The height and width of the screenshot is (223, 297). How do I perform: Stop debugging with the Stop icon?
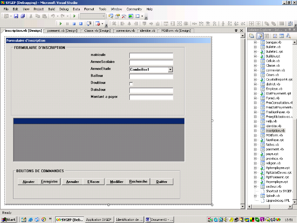click(x=74, y=24)
